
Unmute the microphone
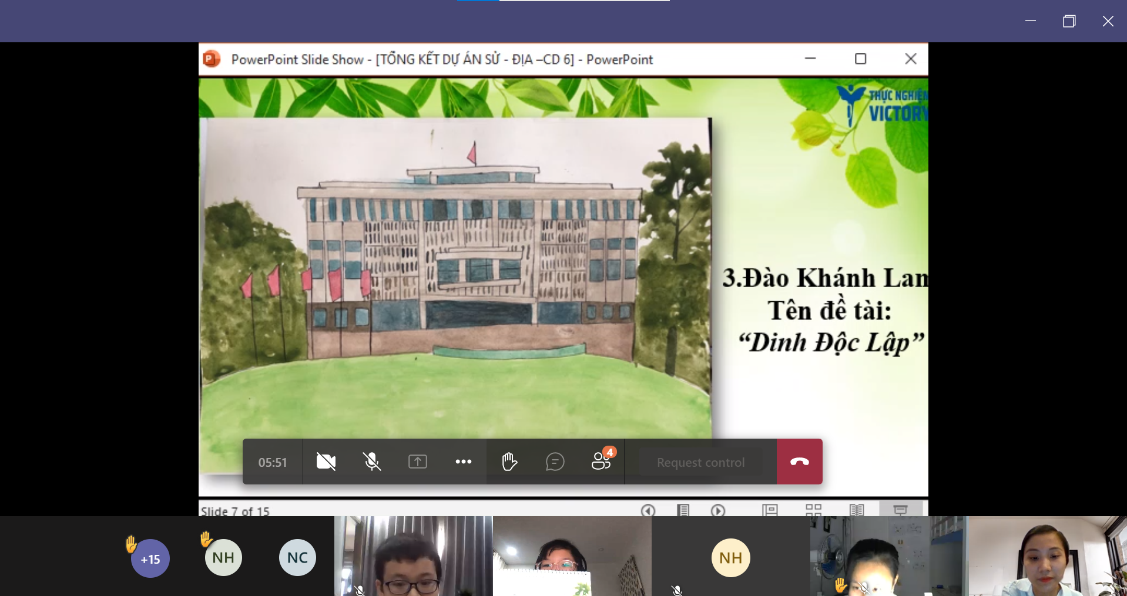pos(372,462)
